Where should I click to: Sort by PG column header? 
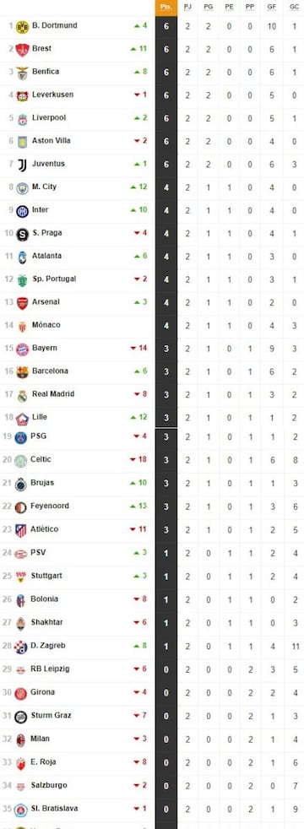click(209, 7)
